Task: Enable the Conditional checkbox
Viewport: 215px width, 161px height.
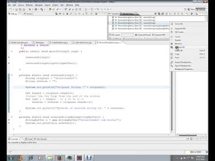Action: [110, 38]
